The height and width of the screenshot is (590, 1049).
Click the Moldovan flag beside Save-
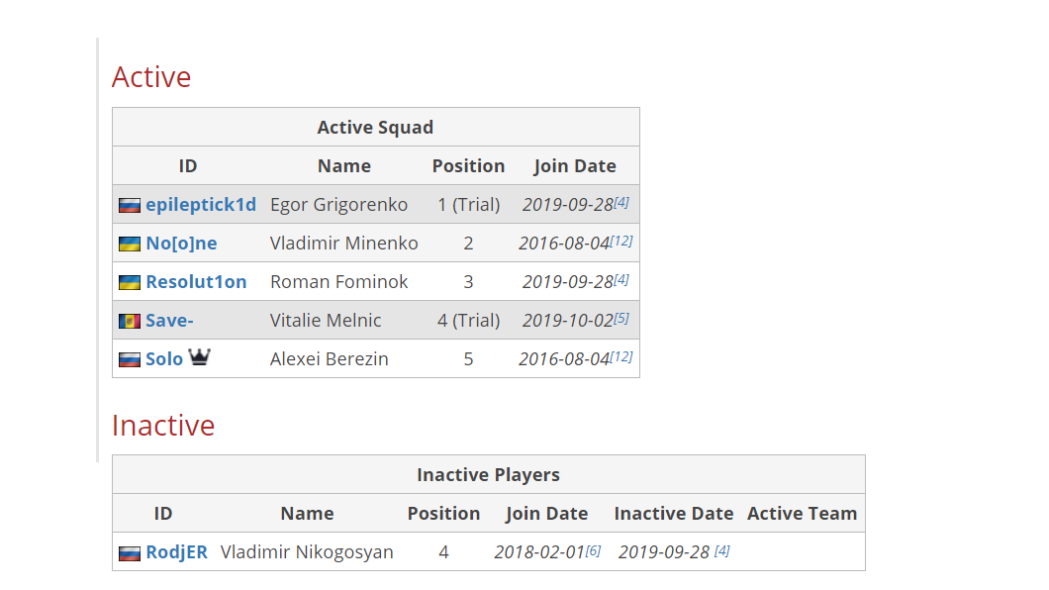130,322
